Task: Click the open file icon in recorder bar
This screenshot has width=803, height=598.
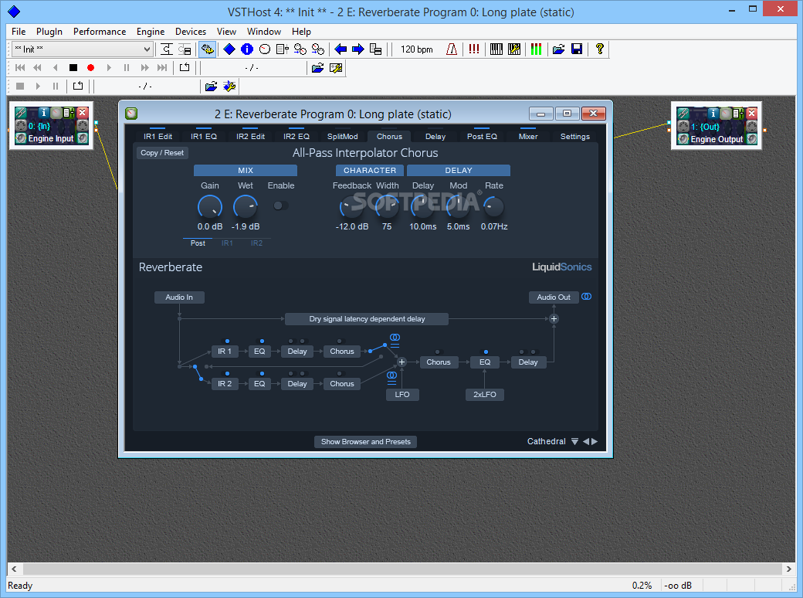Action: tap(211, 86)
